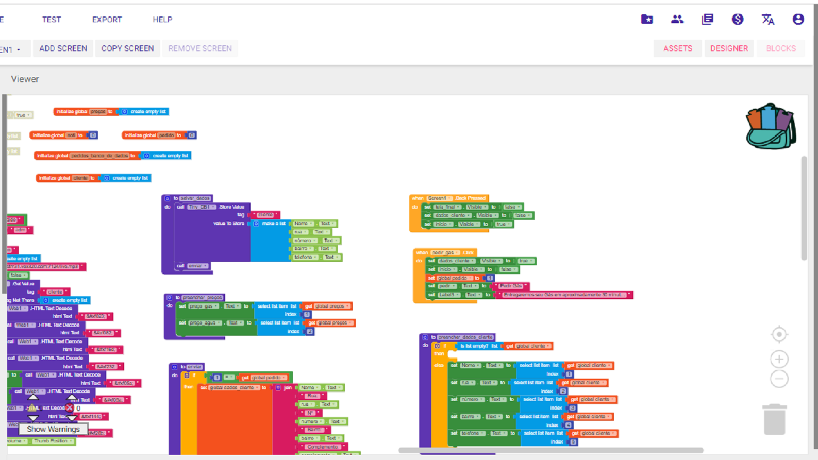This screenshot has height=460, width=818.
Task: Toggle the Show Warnings button
Action: click(53, 429)
